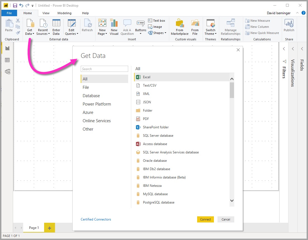The height and width of the screenshot is (240, 308).
Task: Expand the collapsed Filters pane
Action: tap(284, 49)
